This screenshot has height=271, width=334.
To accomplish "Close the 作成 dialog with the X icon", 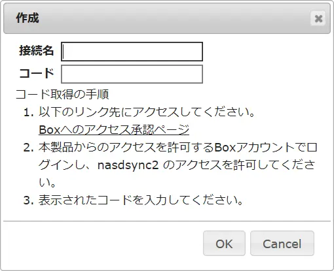I will pos(318,18).
